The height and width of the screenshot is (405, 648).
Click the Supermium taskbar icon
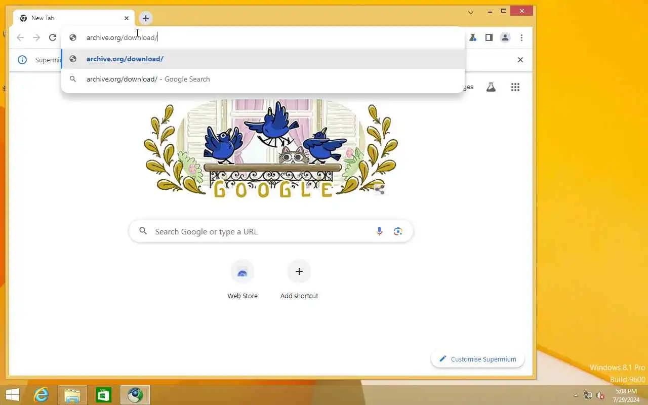click(135, 395)
